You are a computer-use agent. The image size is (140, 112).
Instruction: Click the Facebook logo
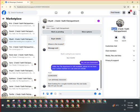point(4,13)
